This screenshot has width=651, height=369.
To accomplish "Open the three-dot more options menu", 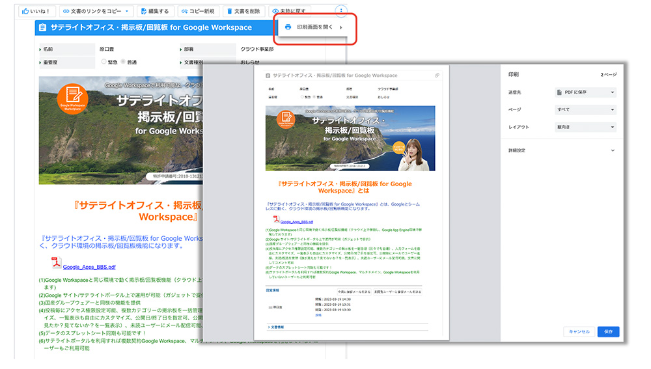I will pyautogui.click(x=341, y=10).
